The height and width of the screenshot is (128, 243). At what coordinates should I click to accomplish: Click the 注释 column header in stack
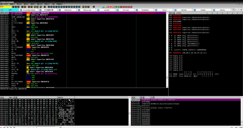(196, 97)
